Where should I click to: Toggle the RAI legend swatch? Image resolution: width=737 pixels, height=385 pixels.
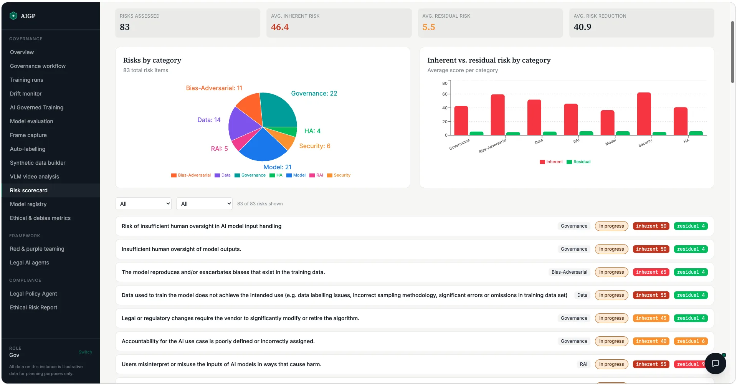tap(312, 175)
